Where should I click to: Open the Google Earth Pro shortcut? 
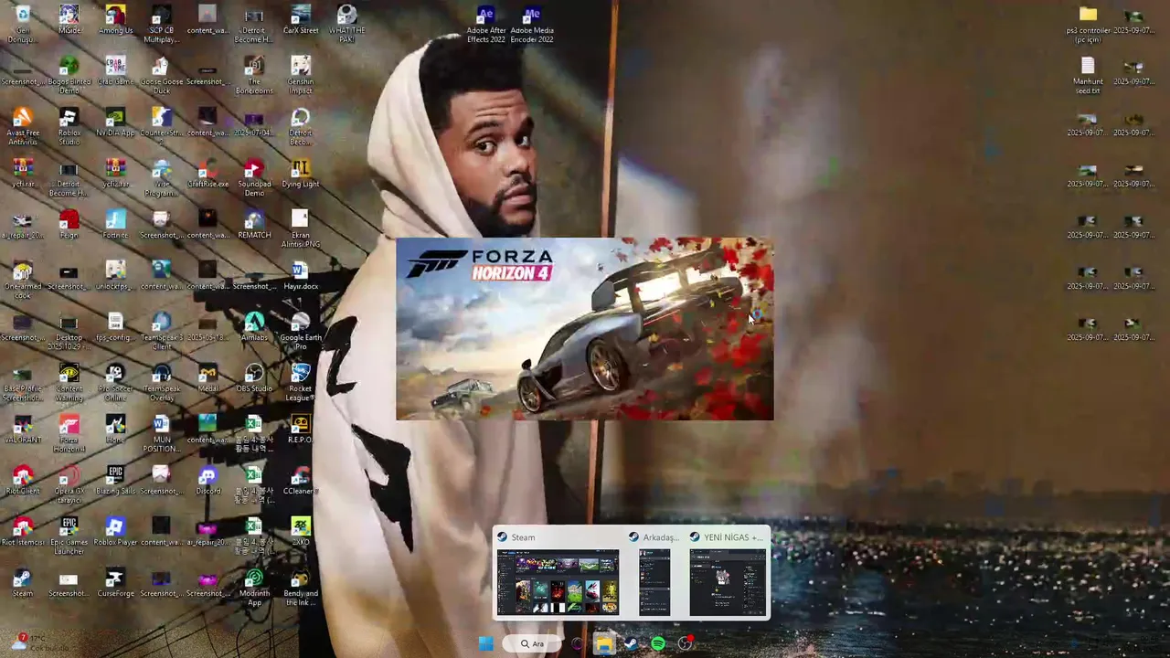301,332
